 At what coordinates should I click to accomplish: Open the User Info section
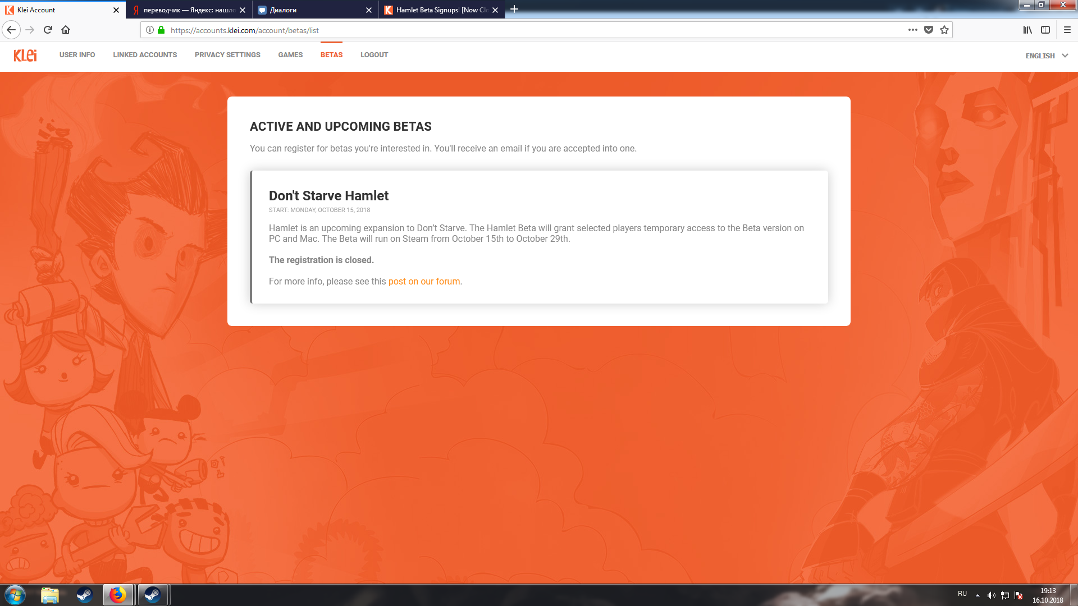(77, 55)
